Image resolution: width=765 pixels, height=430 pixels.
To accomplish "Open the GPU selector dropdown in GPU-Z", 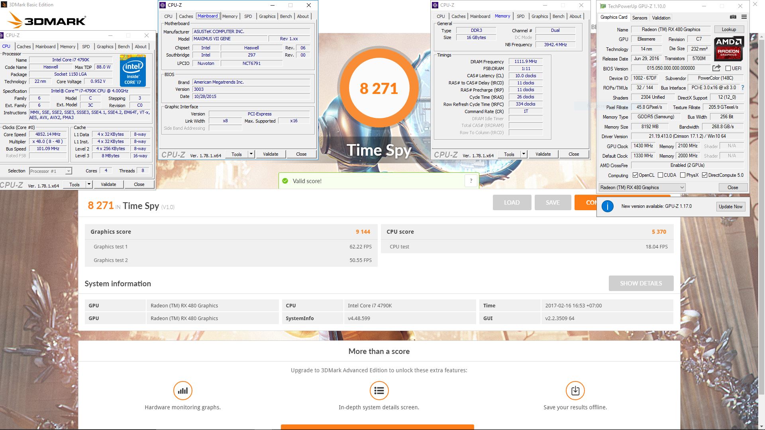I will (642, 188).
